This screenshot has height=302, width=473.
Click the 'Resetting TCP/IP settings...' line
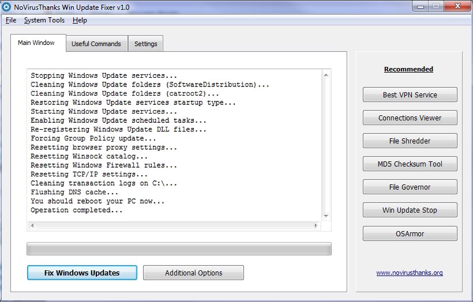[89, 175]
